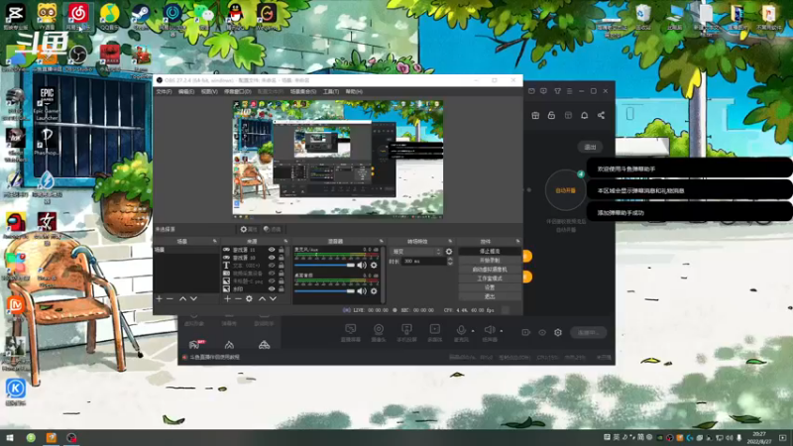Click the record camera icon in Douyu toolbar
The height and width of the screenshot is (446, 793).
point(526,332)
